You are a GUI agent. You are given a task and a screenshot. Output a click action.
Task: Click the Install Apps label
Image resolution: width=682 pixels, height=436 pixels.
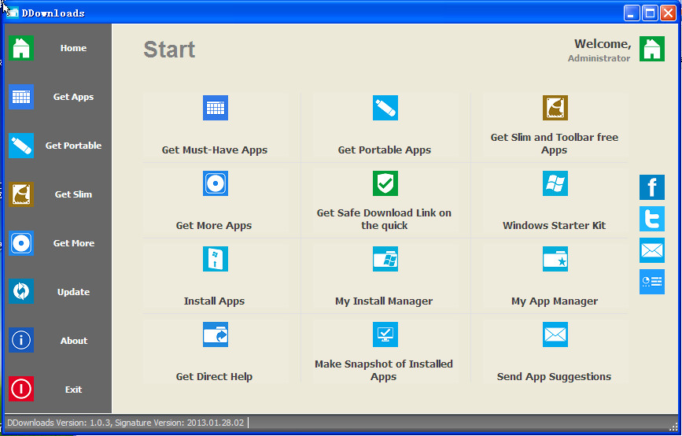coord(214,301)
